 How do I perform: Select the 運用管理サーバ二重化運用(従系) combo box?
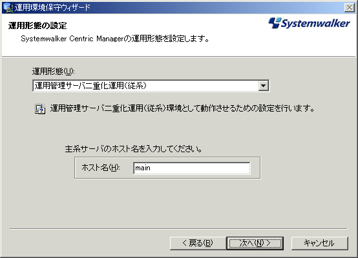tap(151, 86)
